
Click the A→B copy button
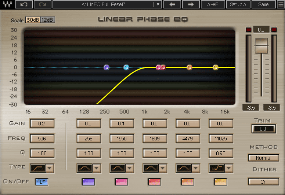(x=213, y=4)
